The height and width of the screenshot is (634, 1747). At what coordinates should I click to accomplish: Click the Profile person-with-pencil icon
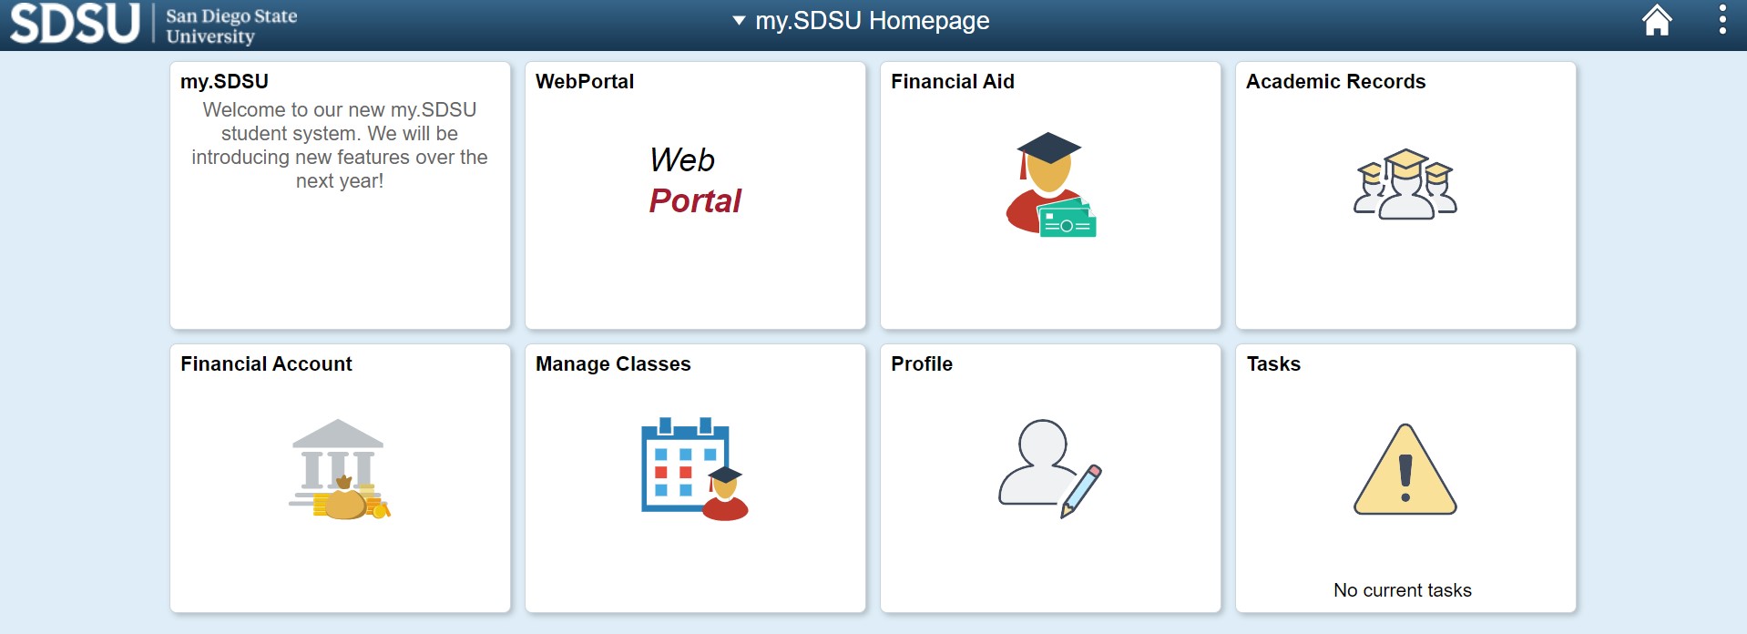pyautogui.click(x=1050, y=469)
